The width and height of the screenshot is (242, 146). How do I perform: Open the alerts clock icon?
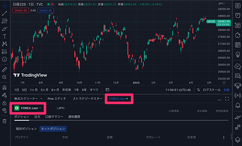tap(238, 15)
